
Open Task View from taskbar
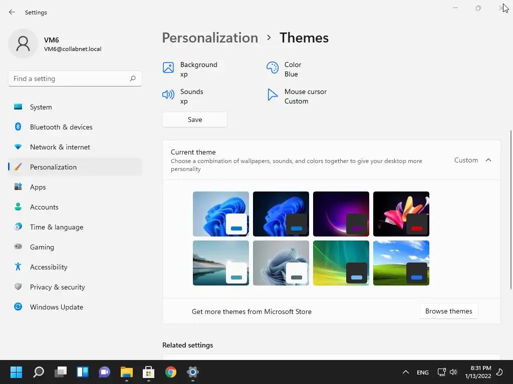61,372
